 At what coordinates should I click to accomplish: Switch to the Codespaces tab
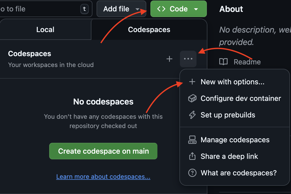point(149,29)
